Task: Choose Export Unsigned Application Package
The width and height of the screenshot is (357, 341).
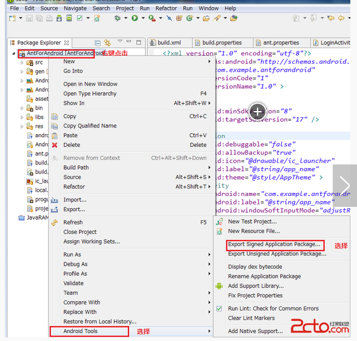Action: [277, 254]
